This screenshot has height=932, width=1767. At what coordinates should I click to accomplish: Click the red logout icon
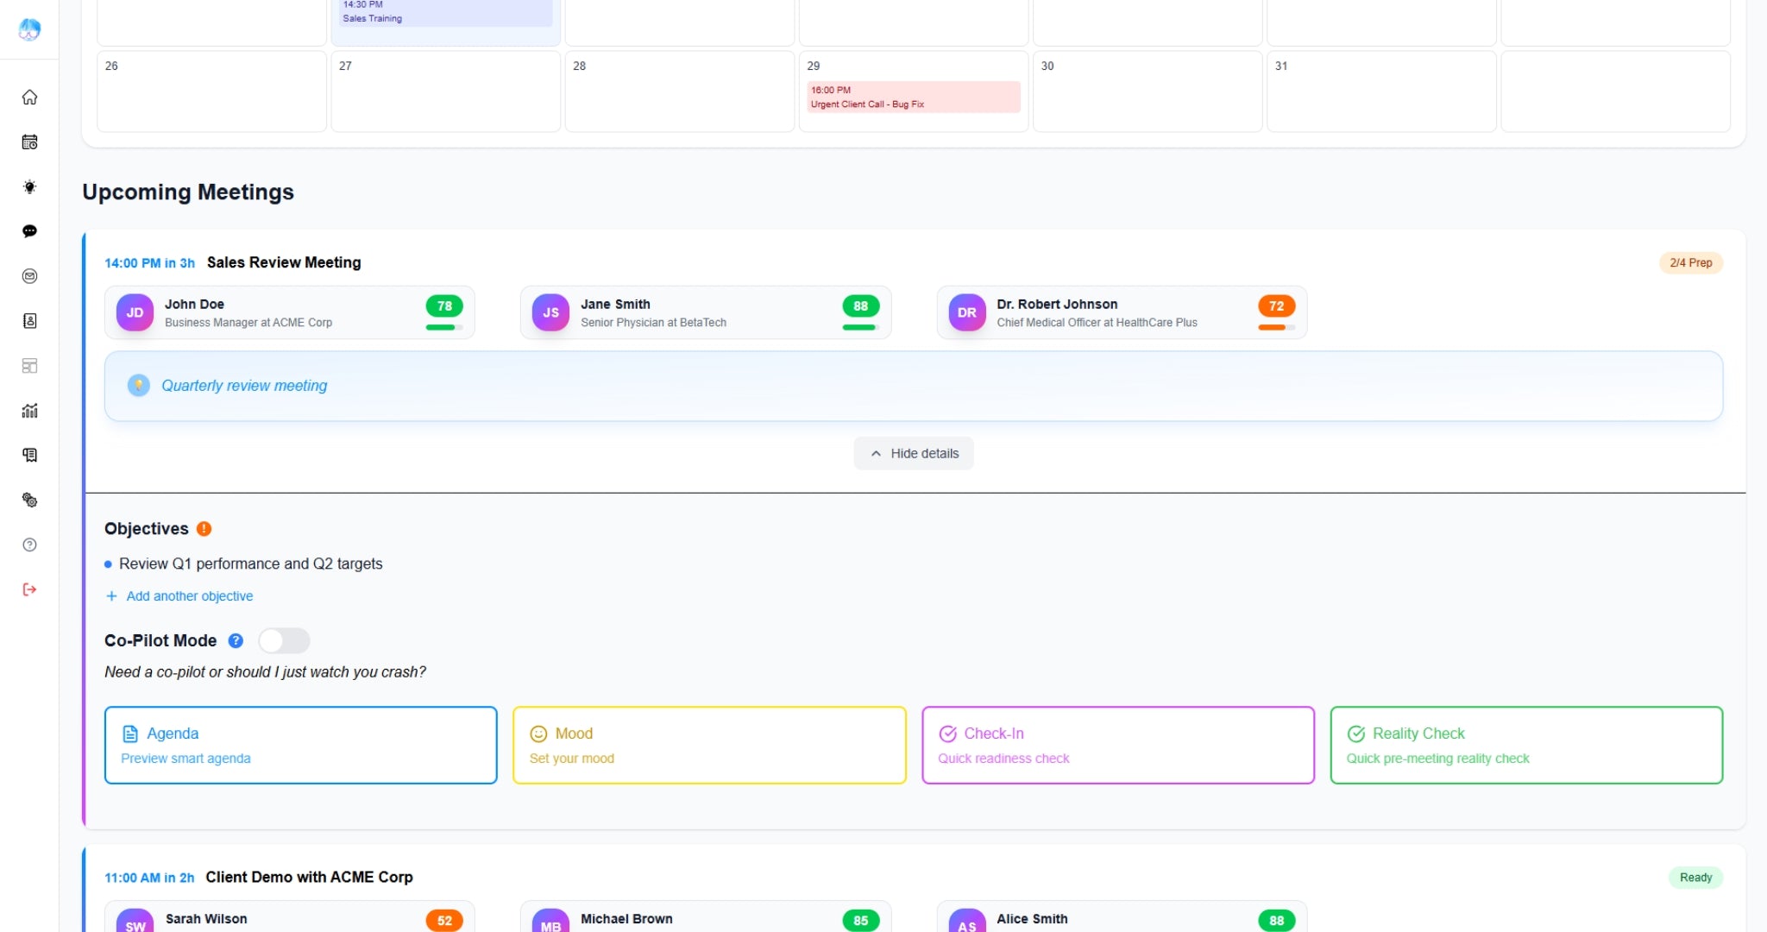[x=29, y=589]
